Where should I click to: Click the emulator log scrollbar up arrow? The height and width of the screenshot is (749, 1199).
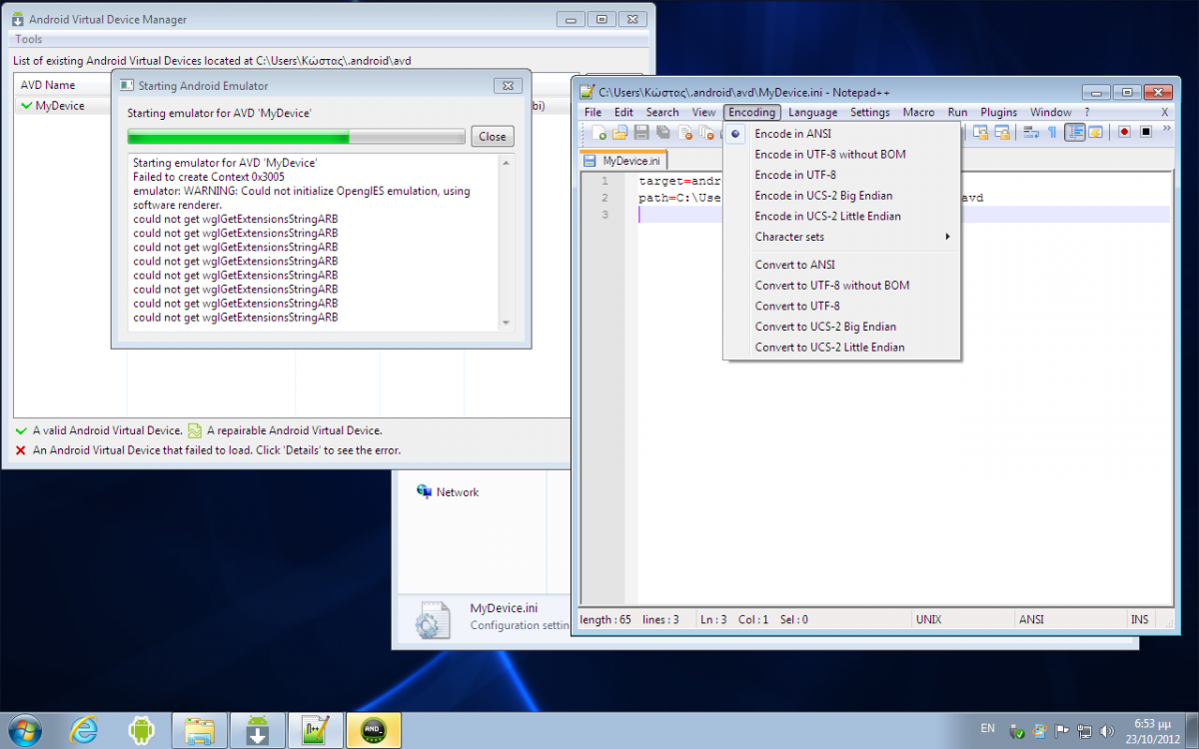506,163
